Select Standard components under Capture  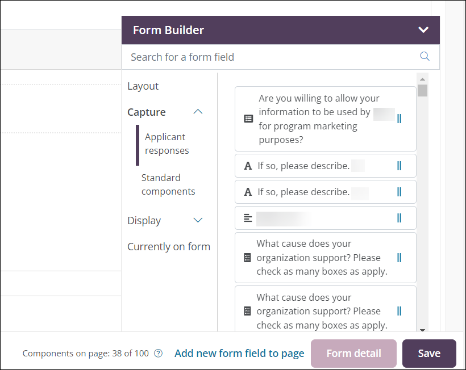pyautogui.click(x=168, y=184)
